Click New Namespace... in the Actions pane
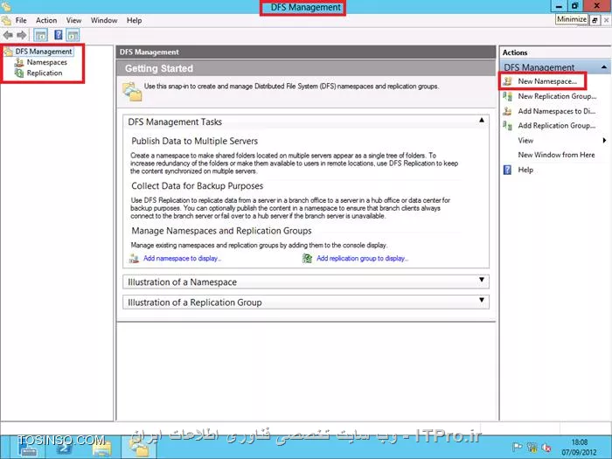This screenshot has height=459, width=612. pos(547,81)
